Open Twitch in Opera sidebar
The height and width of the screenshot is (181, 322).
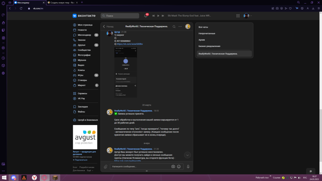[x=3, y=30]
